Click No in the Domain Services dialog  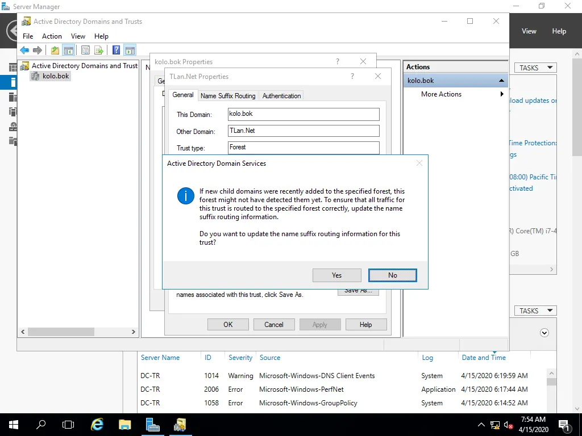tap(392, 275)
